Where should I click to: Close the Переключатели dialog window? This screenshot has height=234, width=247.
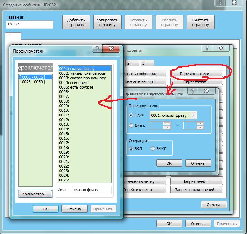pyautogui.click(x=111, y=48)
